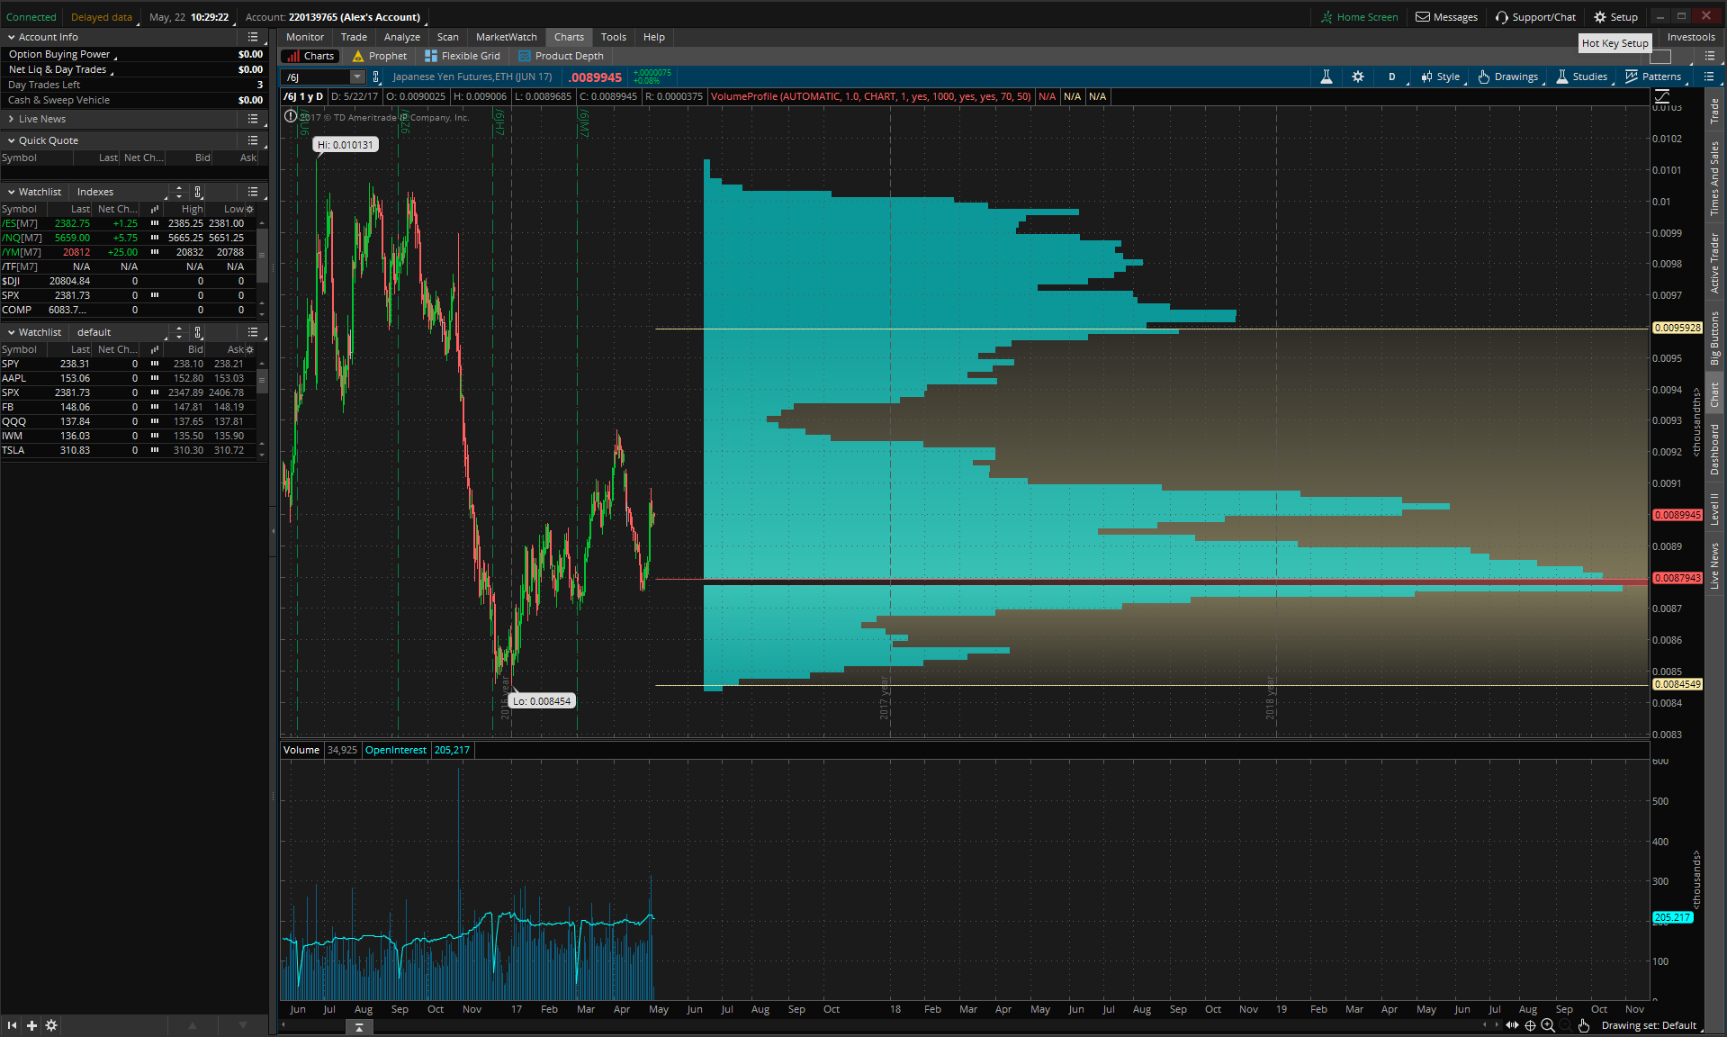Select the TSLA row in default watchlist
The image size is (1727, 1037).
pyautogui.click(x=129, y=450)
